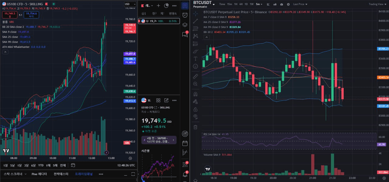Select the ruler measure tool
This screenshot has height=182, width=389.
[x=195, y=76]
